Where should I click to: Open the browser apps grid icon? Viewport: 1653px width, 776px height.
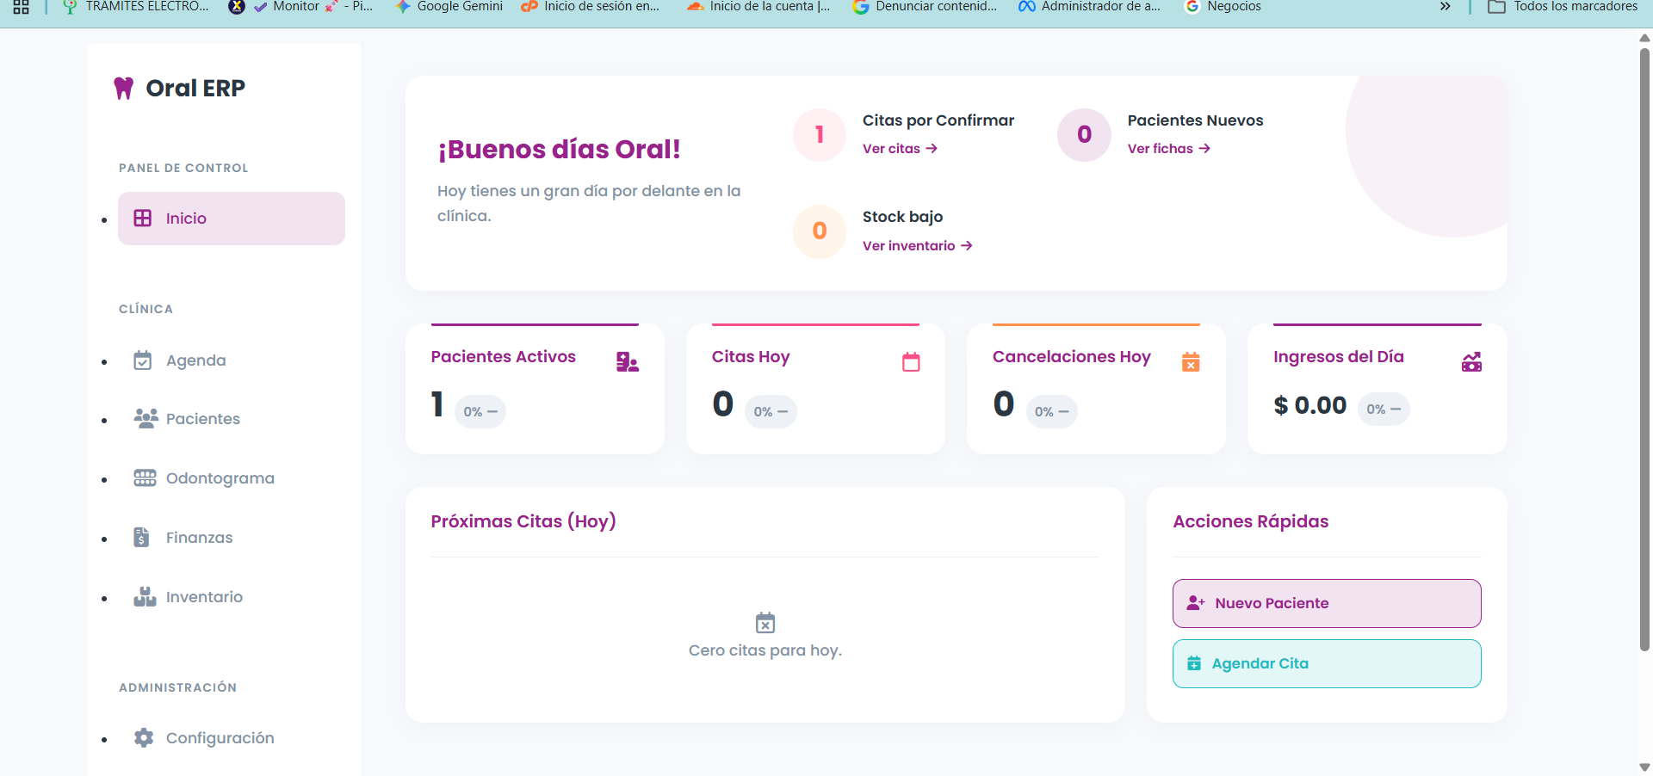click(x=22, y=7)
